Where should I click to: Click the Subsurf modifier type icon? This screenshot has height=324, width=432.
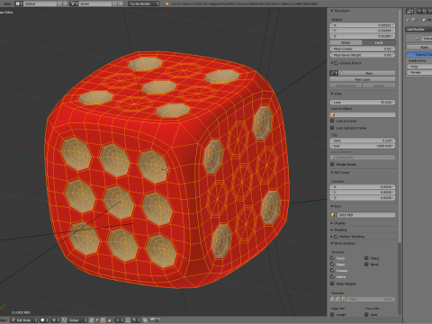[417, 39]
